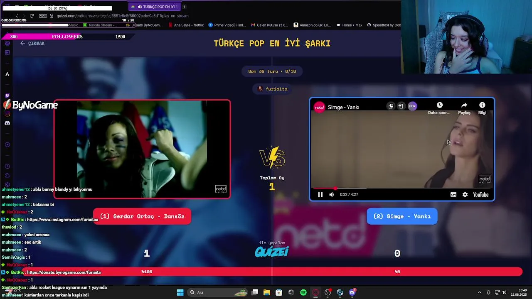Screen dimensions: 532x299
Task: Click the Aria AI icon in sidebar
Action: click(x=7, y=74)
